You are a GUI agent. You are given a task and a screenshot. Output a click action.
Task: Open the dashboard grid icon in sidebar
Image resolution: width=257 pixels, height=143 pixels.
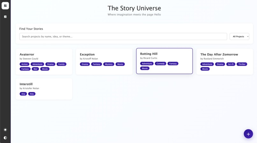tap(5, 6)
